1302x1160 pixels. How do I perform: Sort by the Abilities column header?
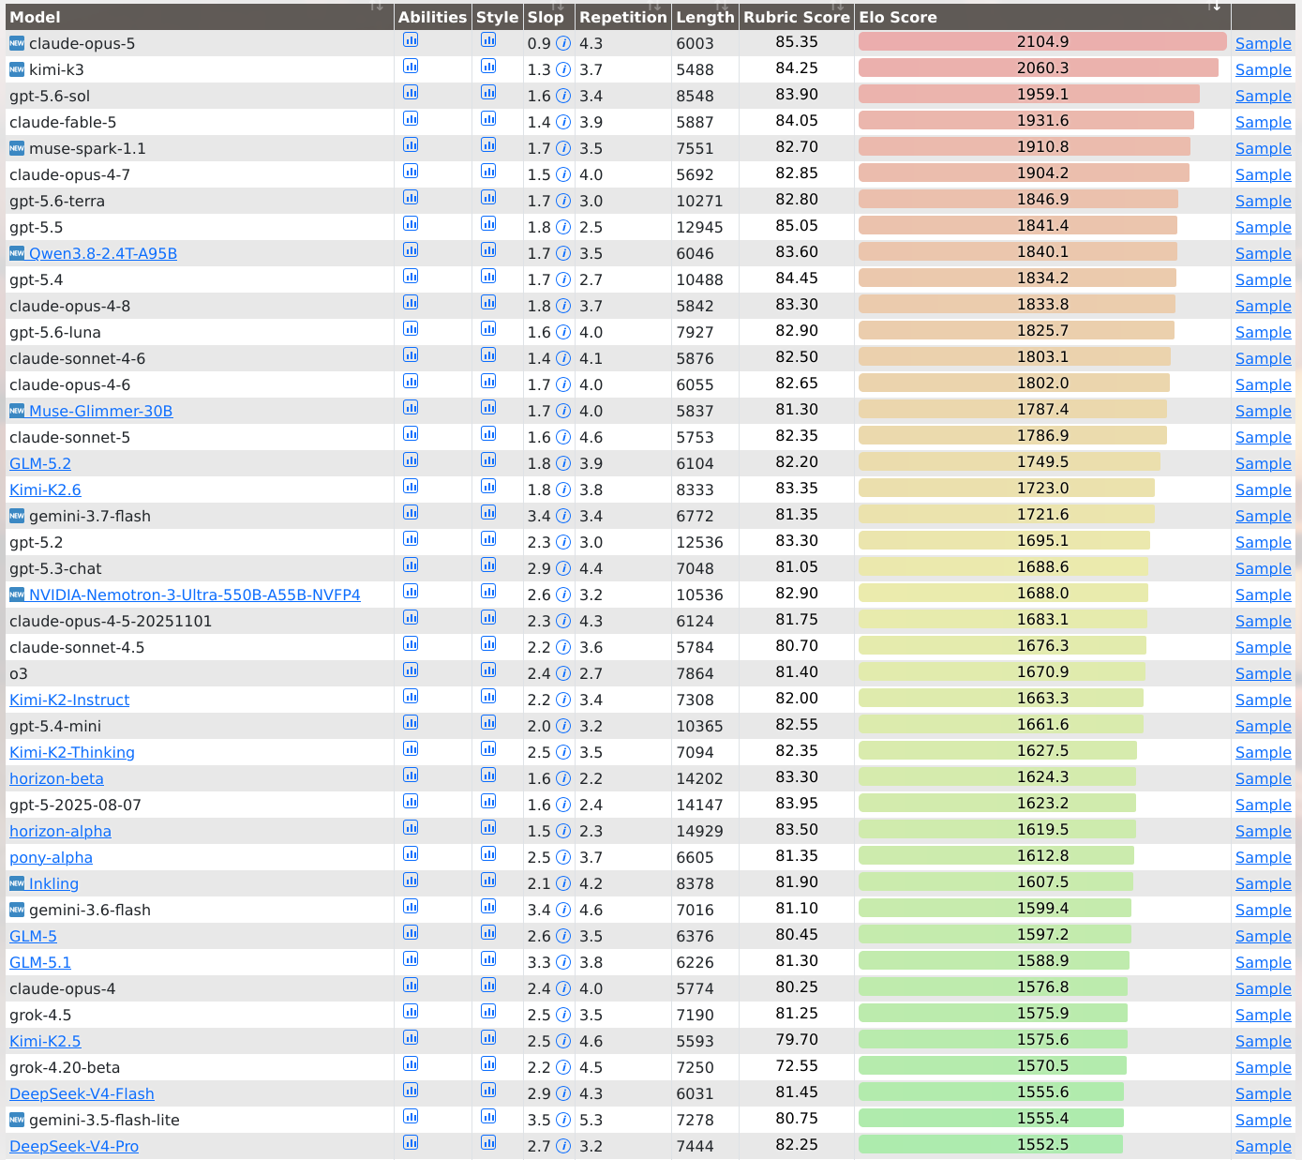coord(432,17)
